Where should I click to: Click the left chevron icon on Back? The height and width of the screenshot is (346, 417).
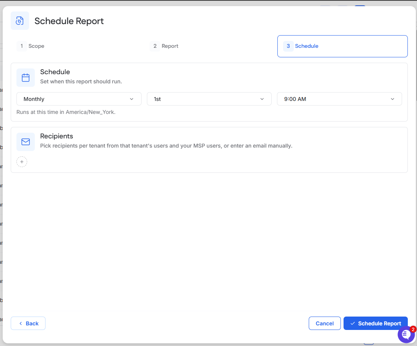point(21,323)
